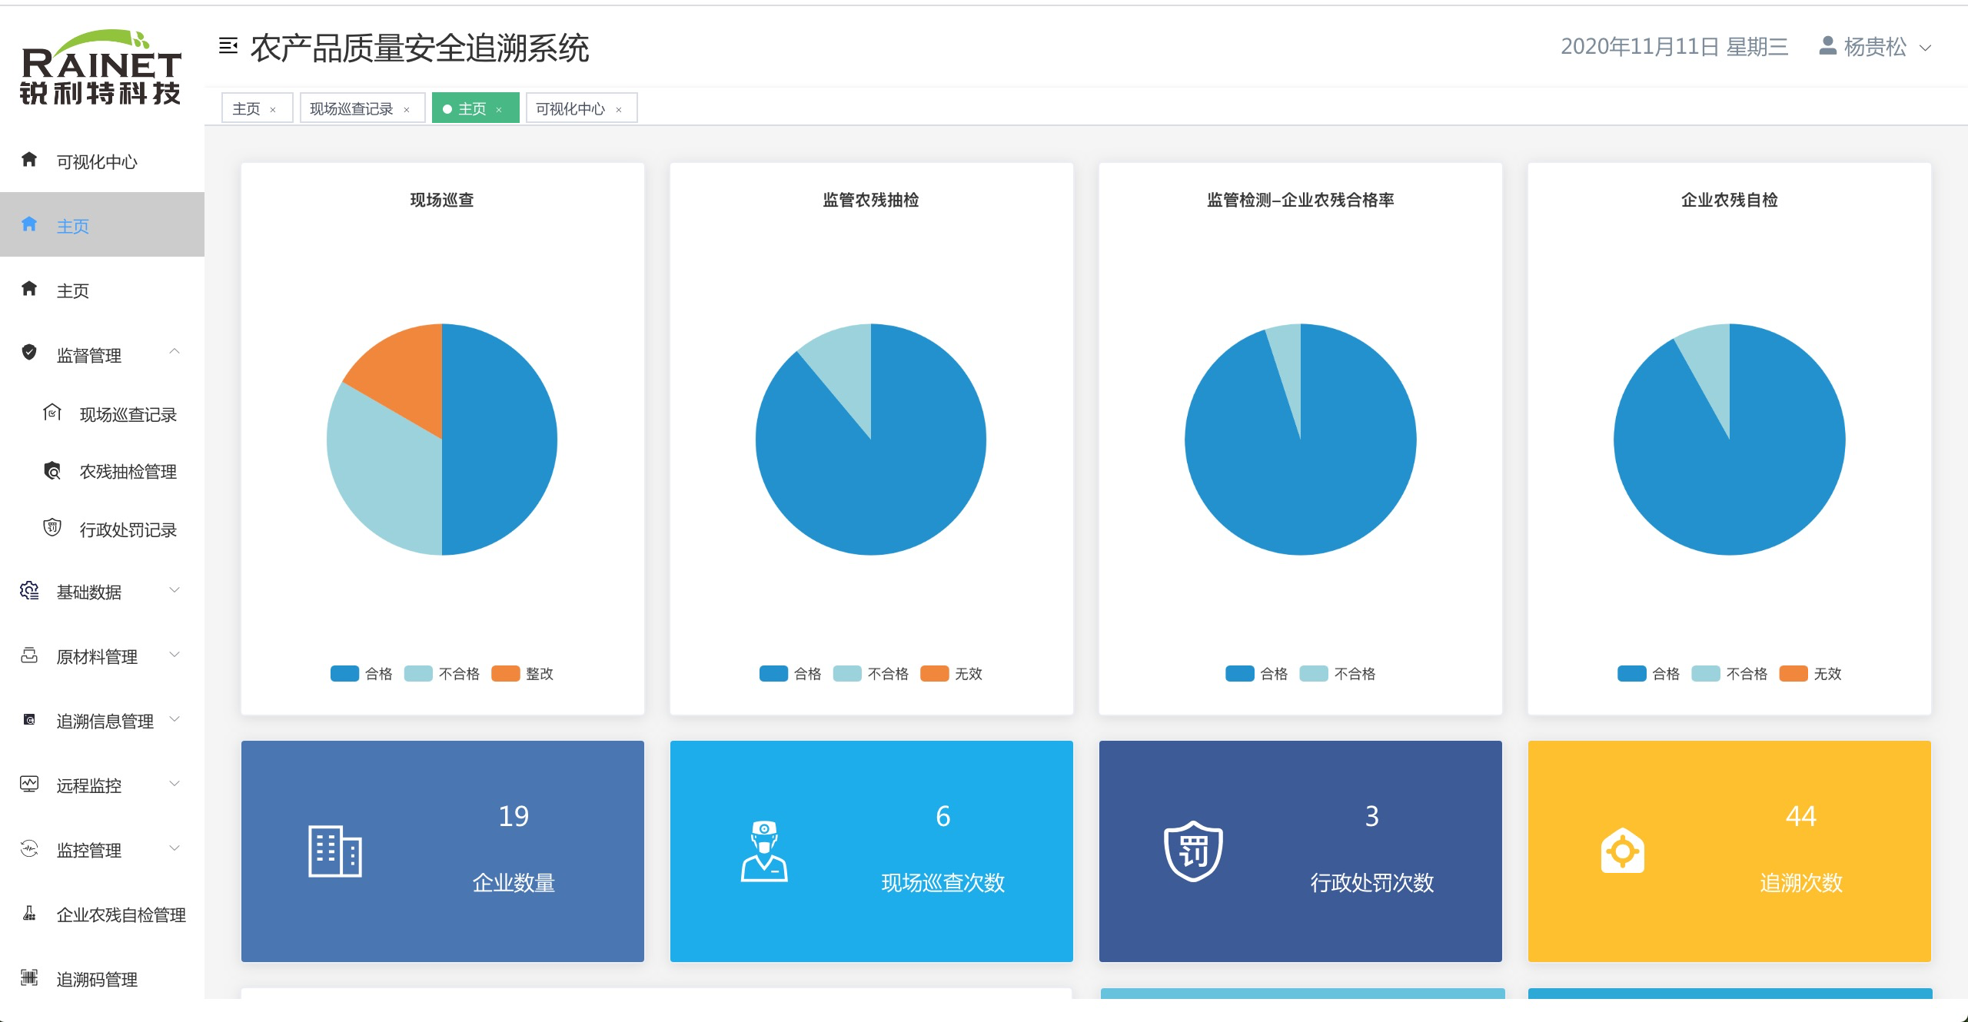Collapse the sidebar with the hamburger icon
The height and width of the screenshot is (1022, 1968).
pyautogui.click(x=228, y=46)
